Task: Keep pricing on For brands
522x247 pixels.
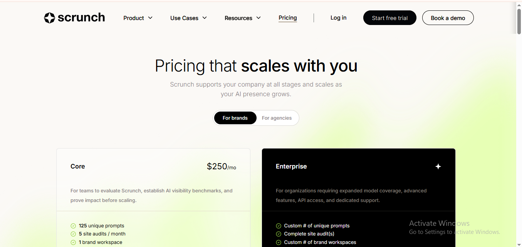Action: (x=235, y=118)
